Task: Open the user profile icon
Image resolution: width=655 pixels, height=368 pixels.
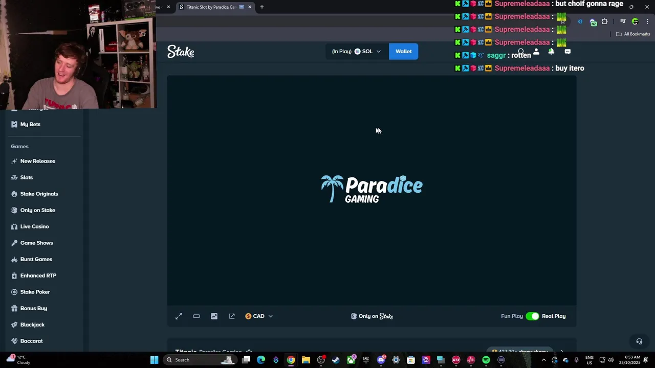Action: 536,52
